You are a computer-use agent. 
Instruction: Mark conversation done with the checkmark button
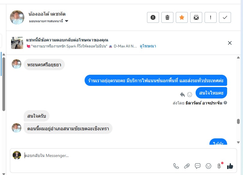(225, 17)
